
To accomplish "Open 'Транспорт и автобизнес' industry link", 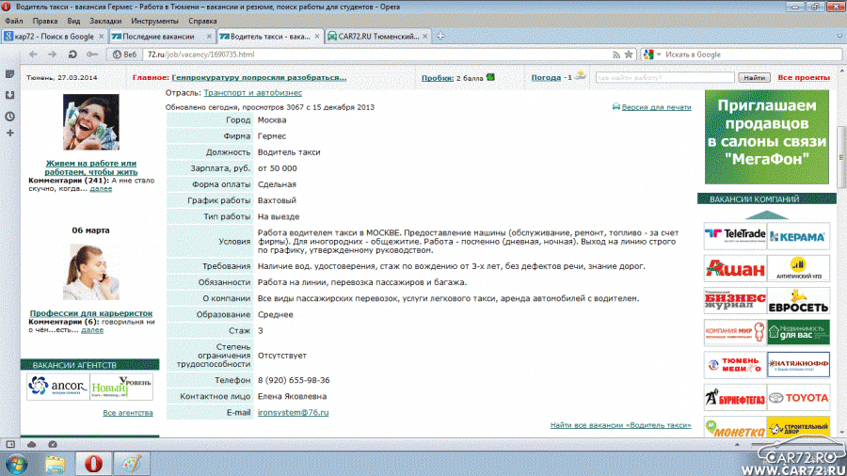I will pyautogui.click(x=253, y=93).
